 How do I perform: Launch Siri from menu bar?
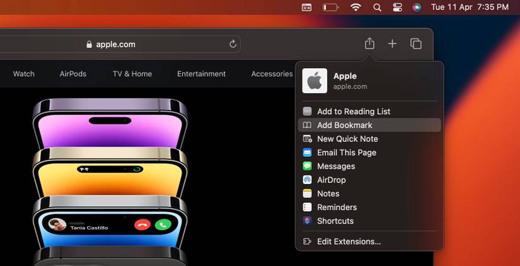[416, 8]
